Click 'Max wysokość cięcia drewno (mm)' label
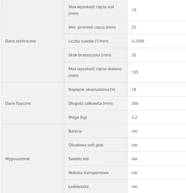The image size is (186, 193). pyautogui.click(x=95, y=72)
